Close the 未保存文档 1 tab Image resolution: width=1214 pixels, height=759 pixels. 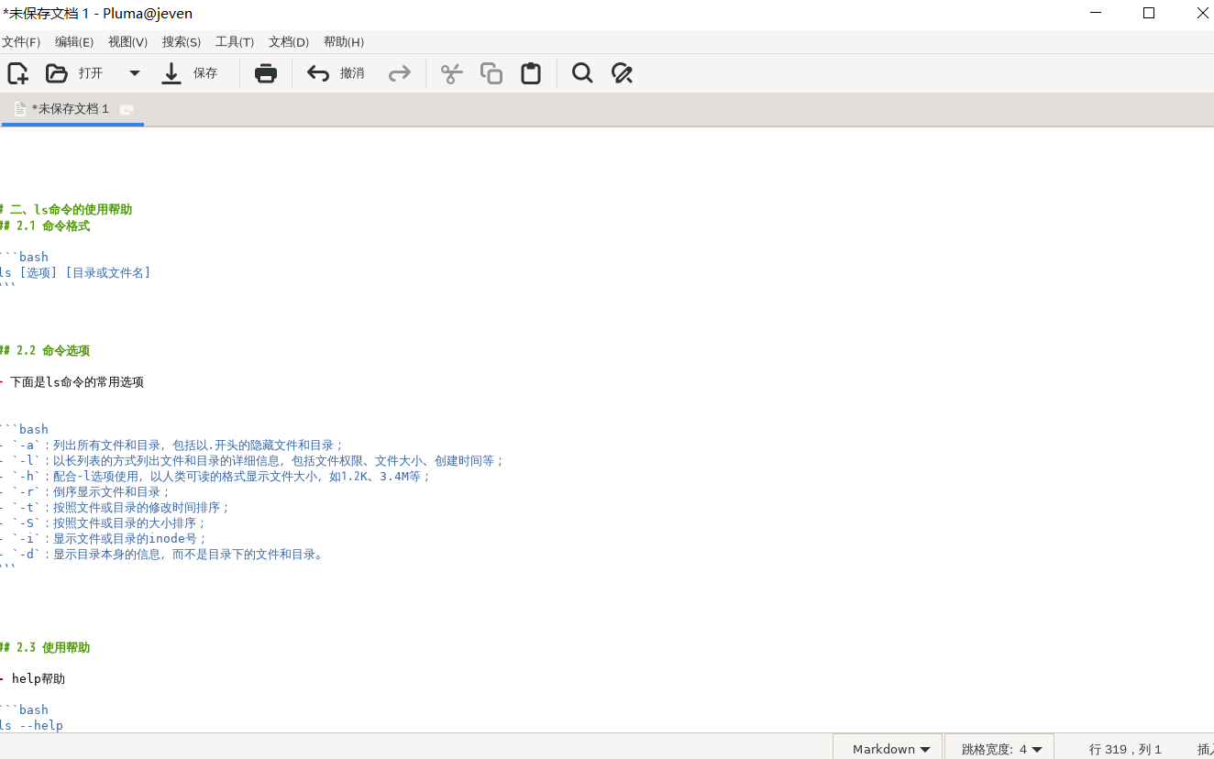tap(127, 109)
